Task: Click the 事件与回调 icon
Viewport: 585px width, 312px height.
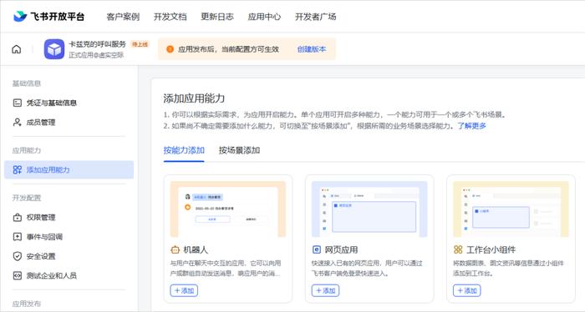Action: [x=18, y=237]
